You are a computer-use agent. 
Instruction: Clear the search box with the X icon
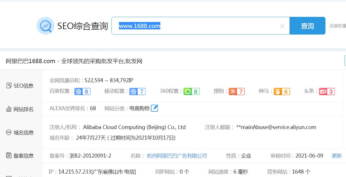tap(282, 26)
